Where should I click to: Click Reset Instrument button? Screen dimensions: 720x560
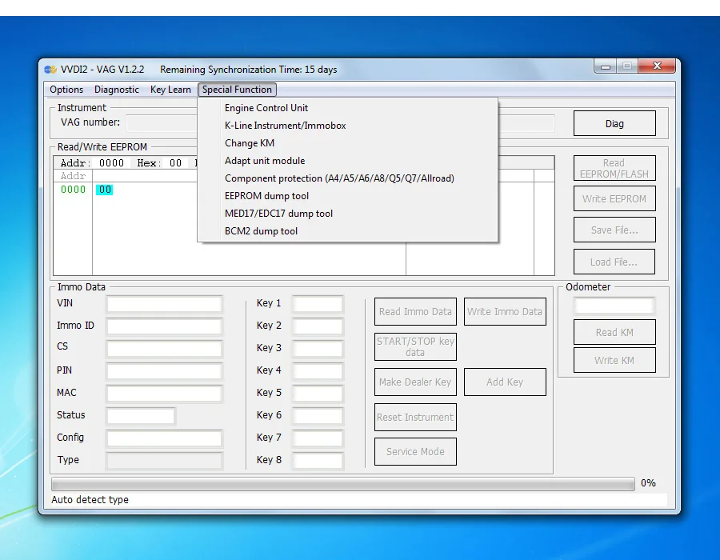[415, 418]
